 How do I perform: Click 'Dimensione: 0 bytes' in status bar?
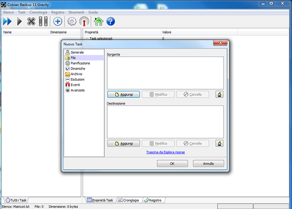pos(63,206)
